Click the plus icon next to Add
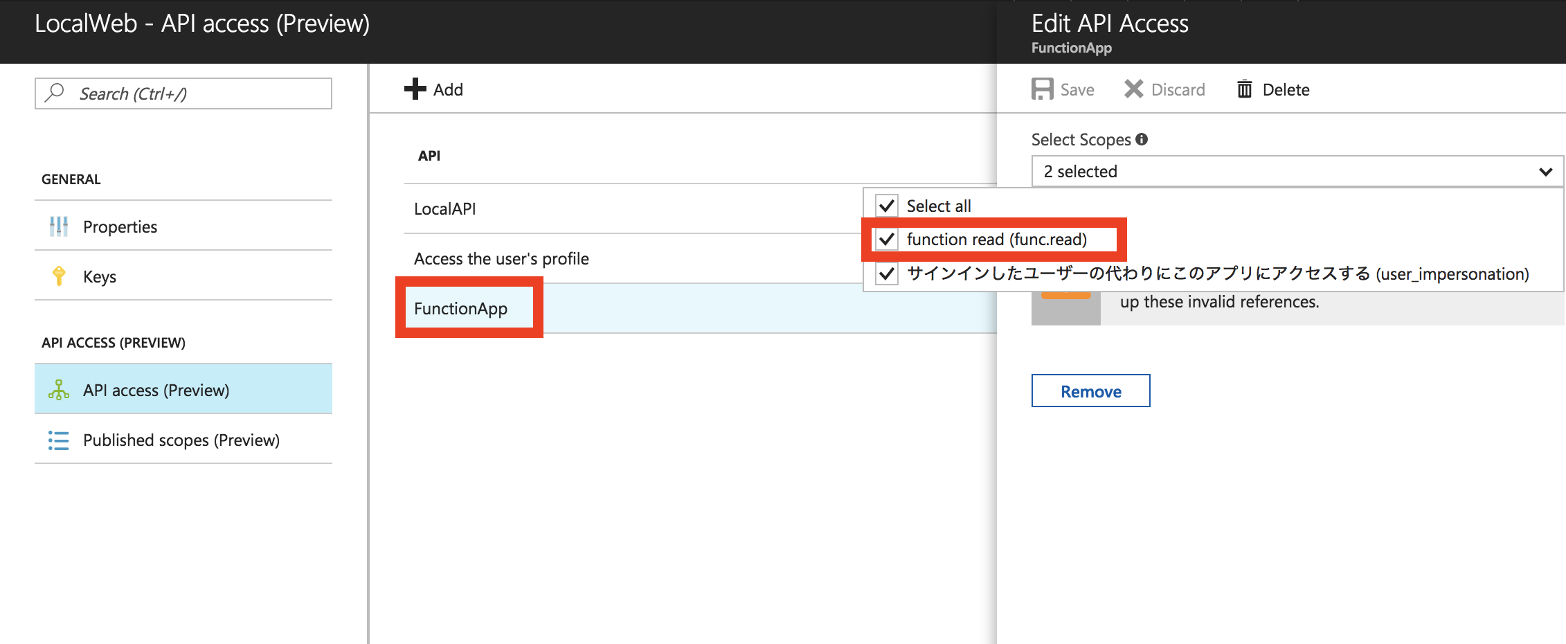The width and height of the screenshot is (1566, 644). (x=415, y=89)
